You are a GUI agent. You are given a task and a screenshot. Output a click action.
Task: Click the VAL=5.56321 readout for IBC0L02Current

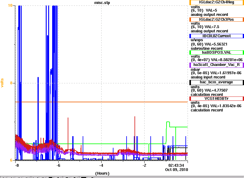pyautogui.click(x=216, y=44)
